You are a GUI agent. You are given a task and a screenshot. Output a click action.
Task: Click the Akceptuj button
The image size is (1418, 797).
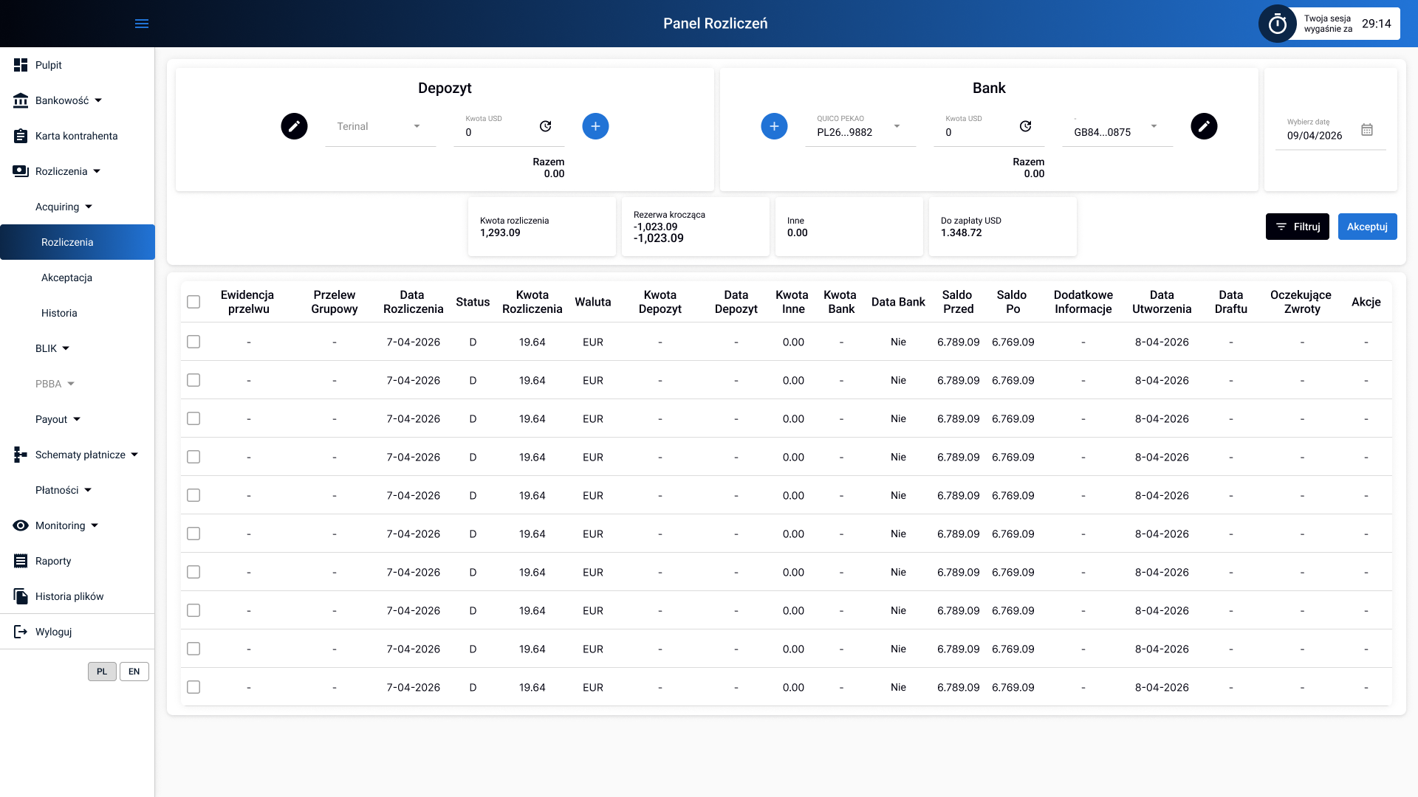1367,227
